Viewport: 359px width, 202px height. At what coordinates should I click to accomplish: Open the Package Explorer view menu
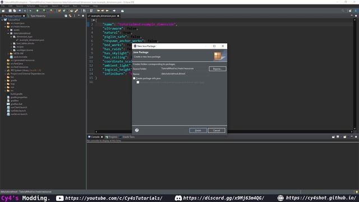pos(75,16)
